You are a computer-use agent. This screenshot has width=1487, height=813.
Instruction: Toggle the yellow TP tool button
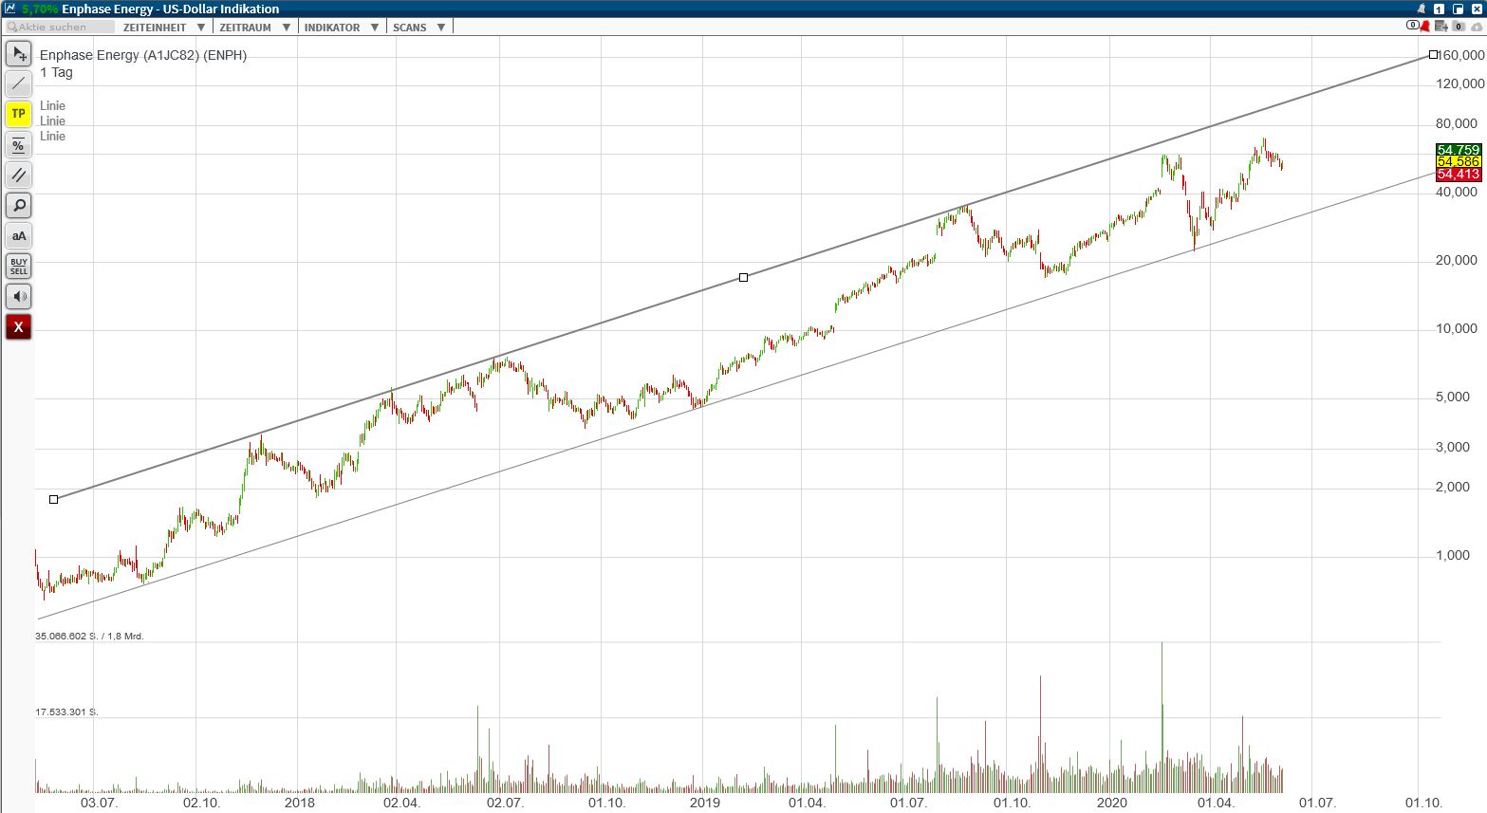click(x=19, y=115)
